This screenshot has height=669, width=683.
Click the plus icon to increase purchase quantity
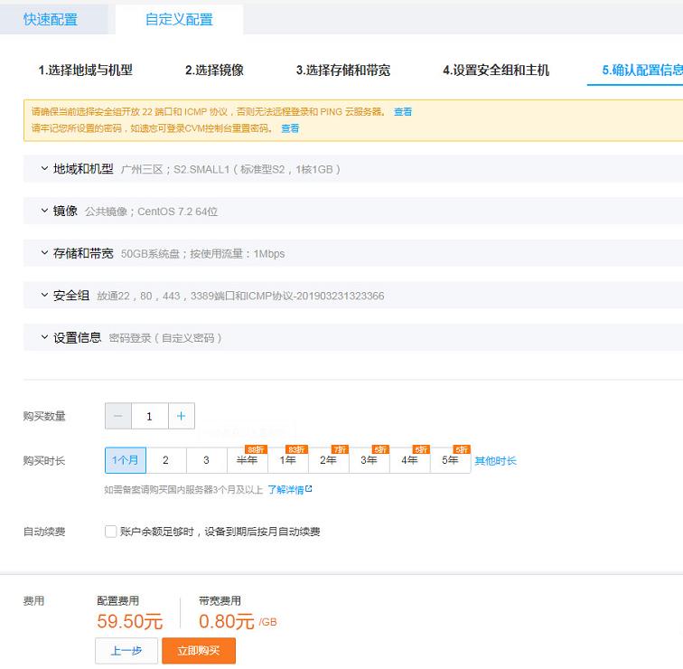pyautogui.click(x=181, y=416)
